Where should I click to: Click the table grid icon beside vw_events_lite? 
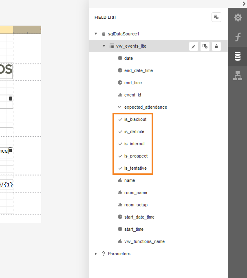point(112,46)
